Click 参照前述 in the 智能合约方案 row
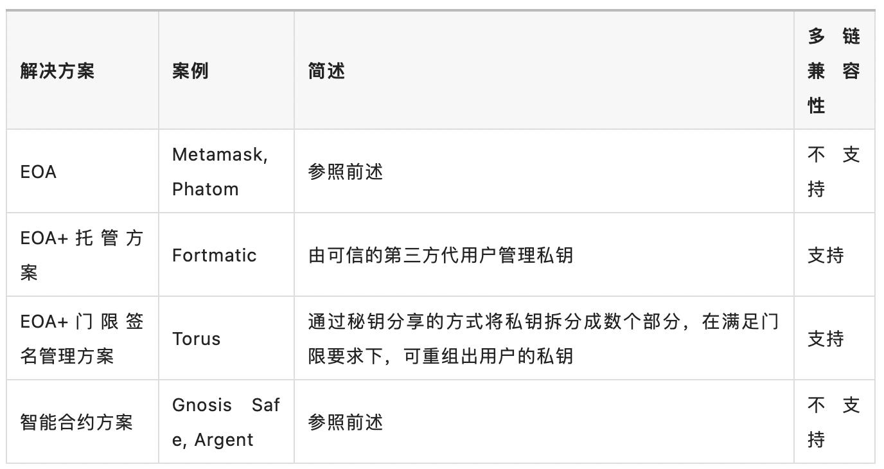This screenshot has width=884, height=469. pyautogui.click(x=346, y=422)
